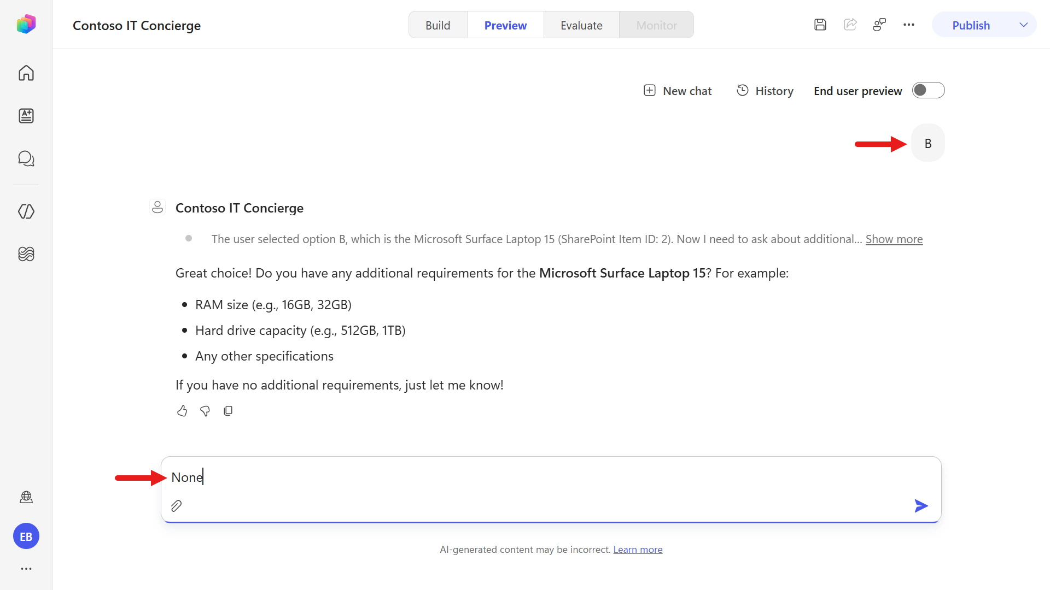Open the sidebar ellipsis menu at bottom
The height and width of the screenshot is (590, 1050).
click(26, 569)
